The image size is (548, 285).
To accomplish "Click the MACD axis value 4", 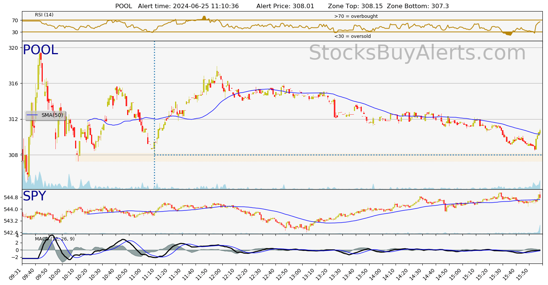I will (17, 235).
